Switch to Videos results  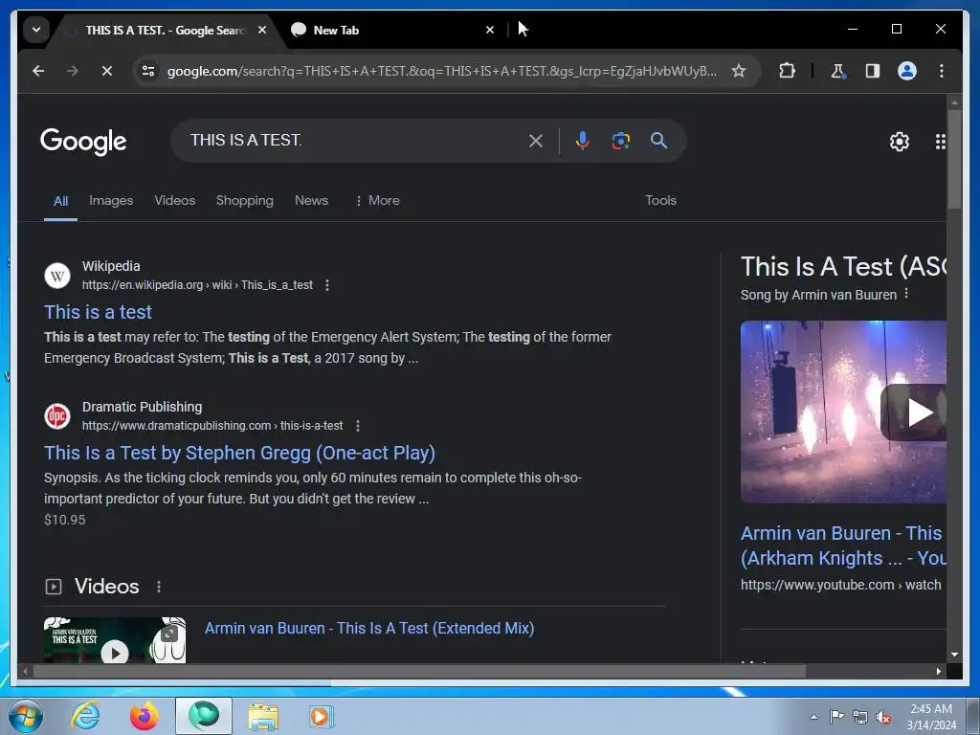(175, 201)
